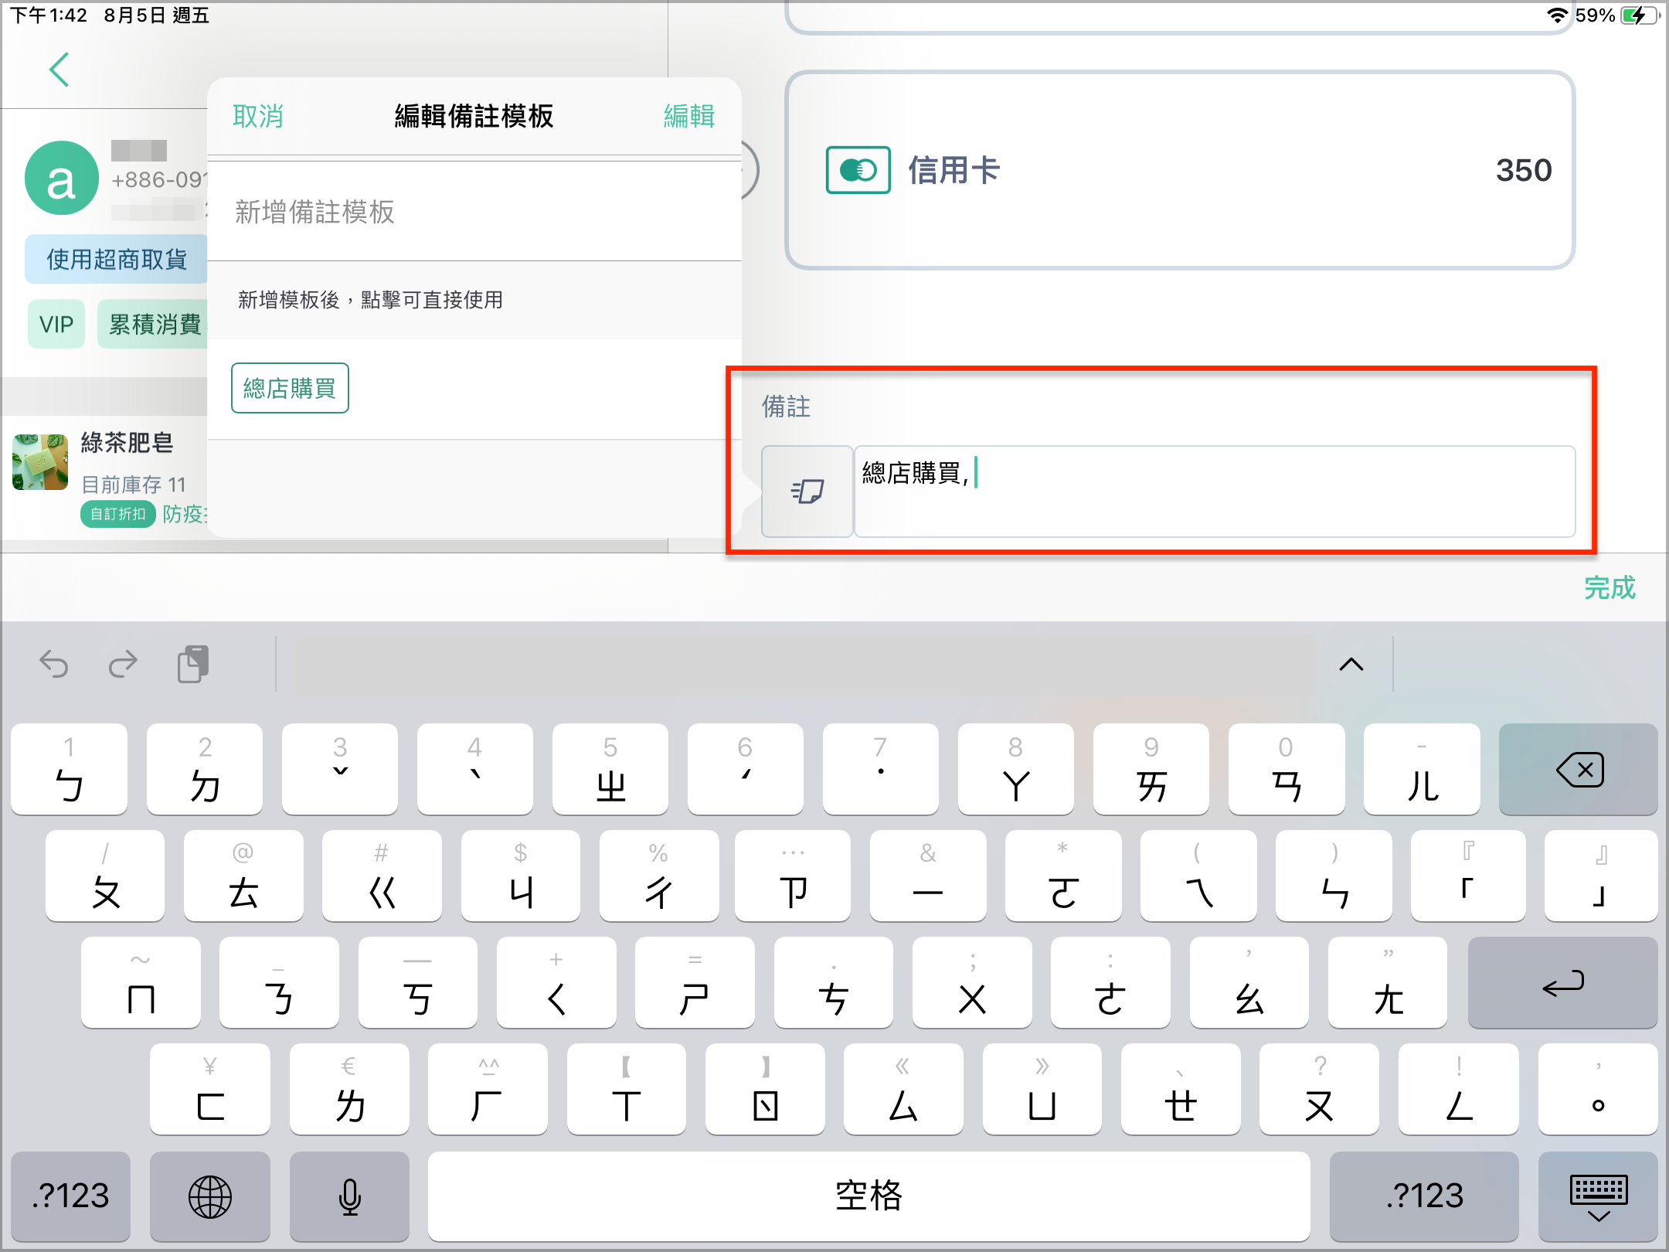
Task: Tap the ㄍ key
Action: (382, 876)
